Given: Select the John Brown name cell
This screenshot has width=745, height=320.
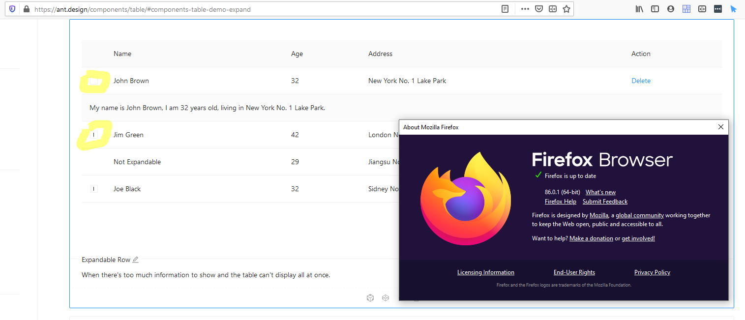Looking at the screenshot, I should [131, 81].
